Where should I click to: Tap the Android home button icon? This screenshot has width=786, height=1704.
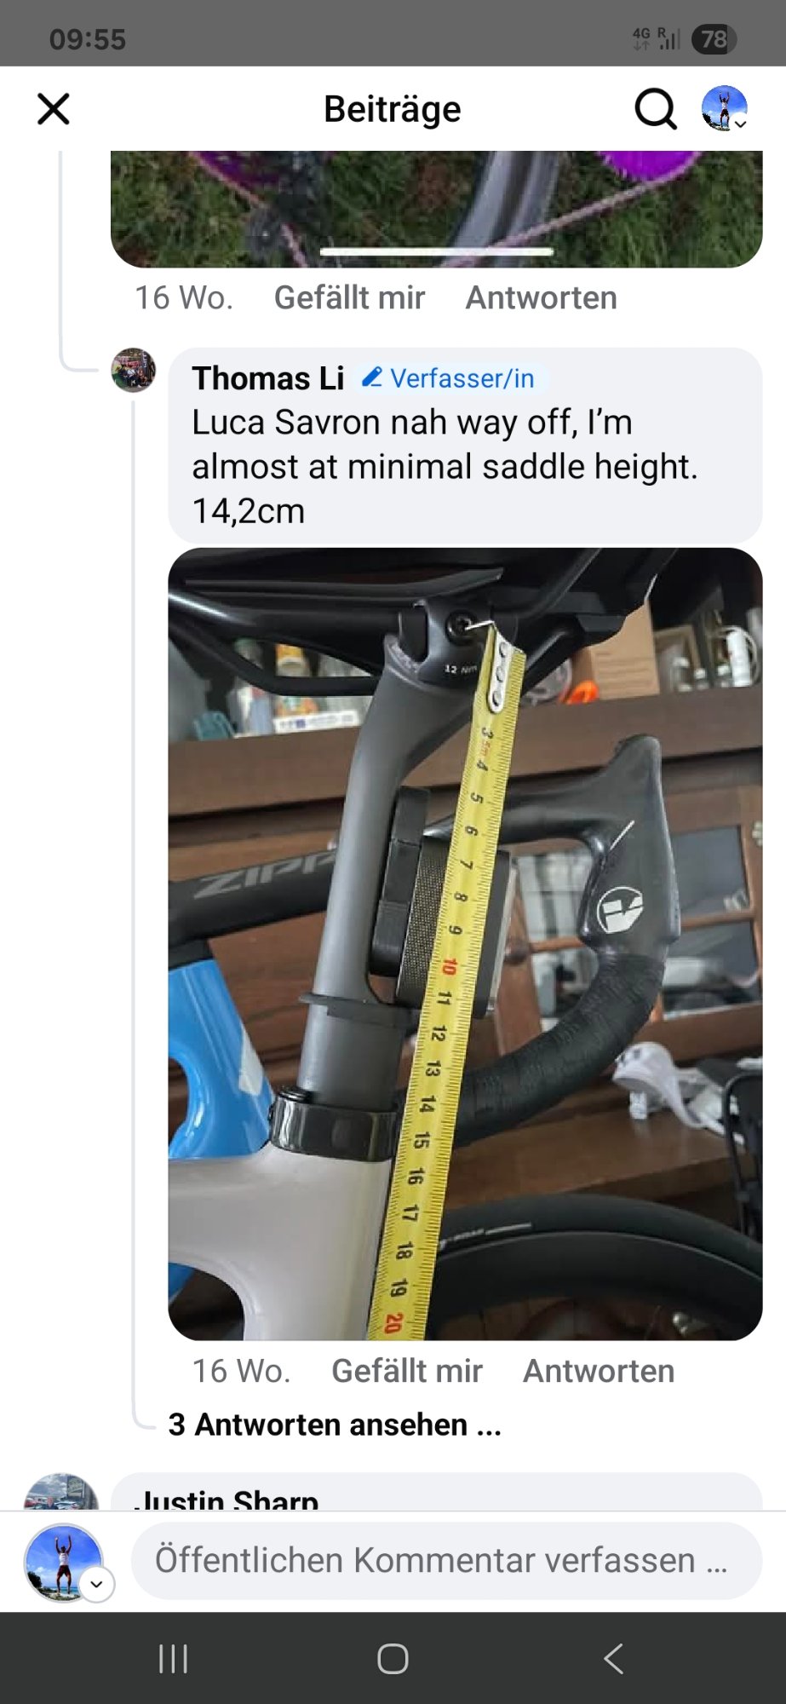[x=393, y=1658]
